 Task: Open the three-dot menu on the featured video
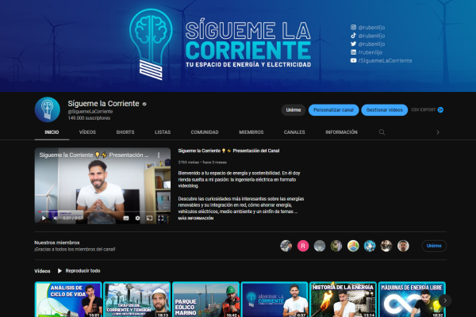pos(159,155)
